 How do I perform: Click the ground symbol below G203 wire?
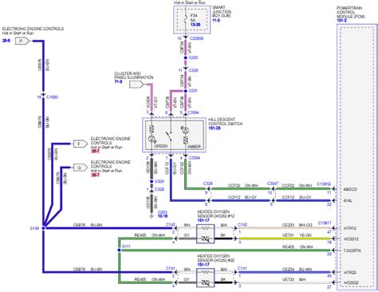pyautogui.click(x=152, y=215)
